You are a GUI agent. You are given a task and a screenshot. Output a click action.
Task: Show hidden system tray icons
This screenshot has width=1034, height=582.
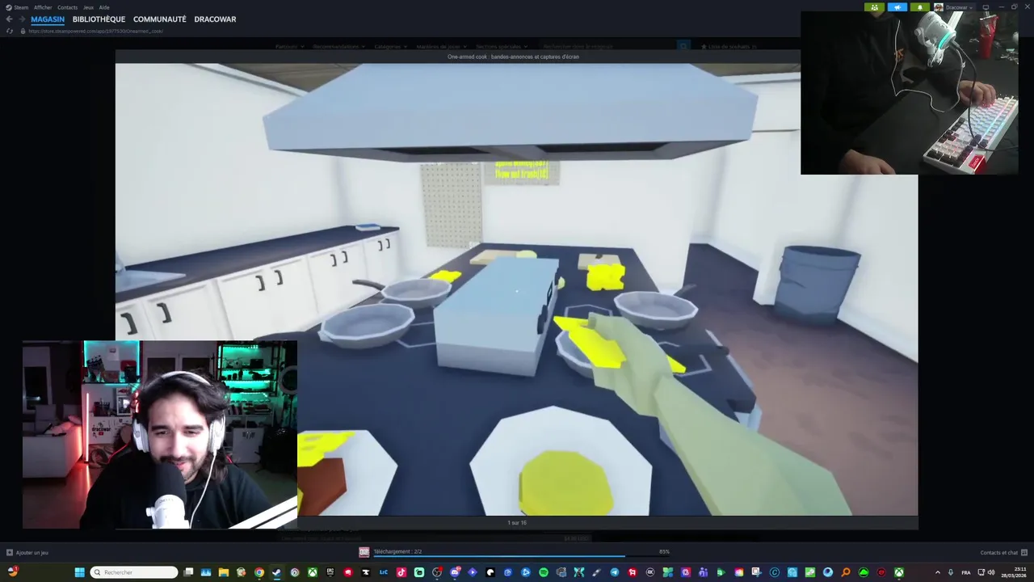click(938, 572)
